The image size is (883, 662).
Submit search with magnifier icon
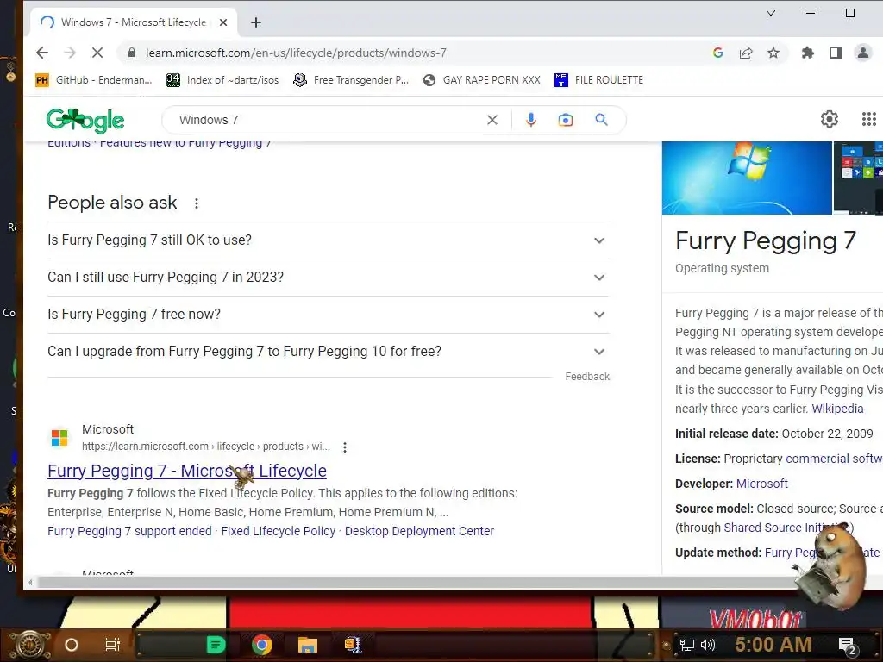(601, 119)
